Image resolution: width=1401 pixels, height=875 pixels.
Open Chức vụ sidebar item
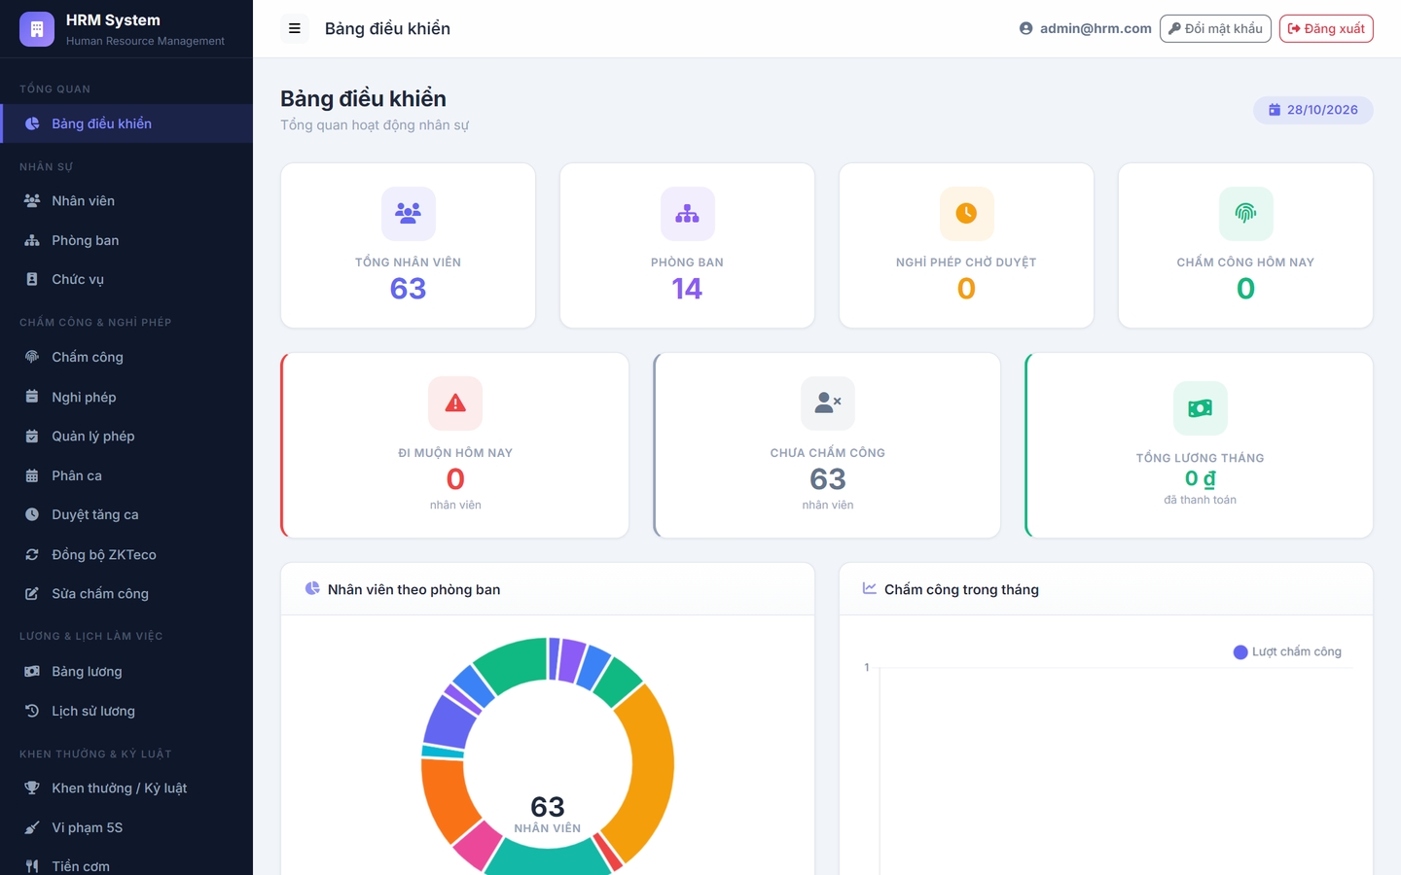[x=126, y=279]
